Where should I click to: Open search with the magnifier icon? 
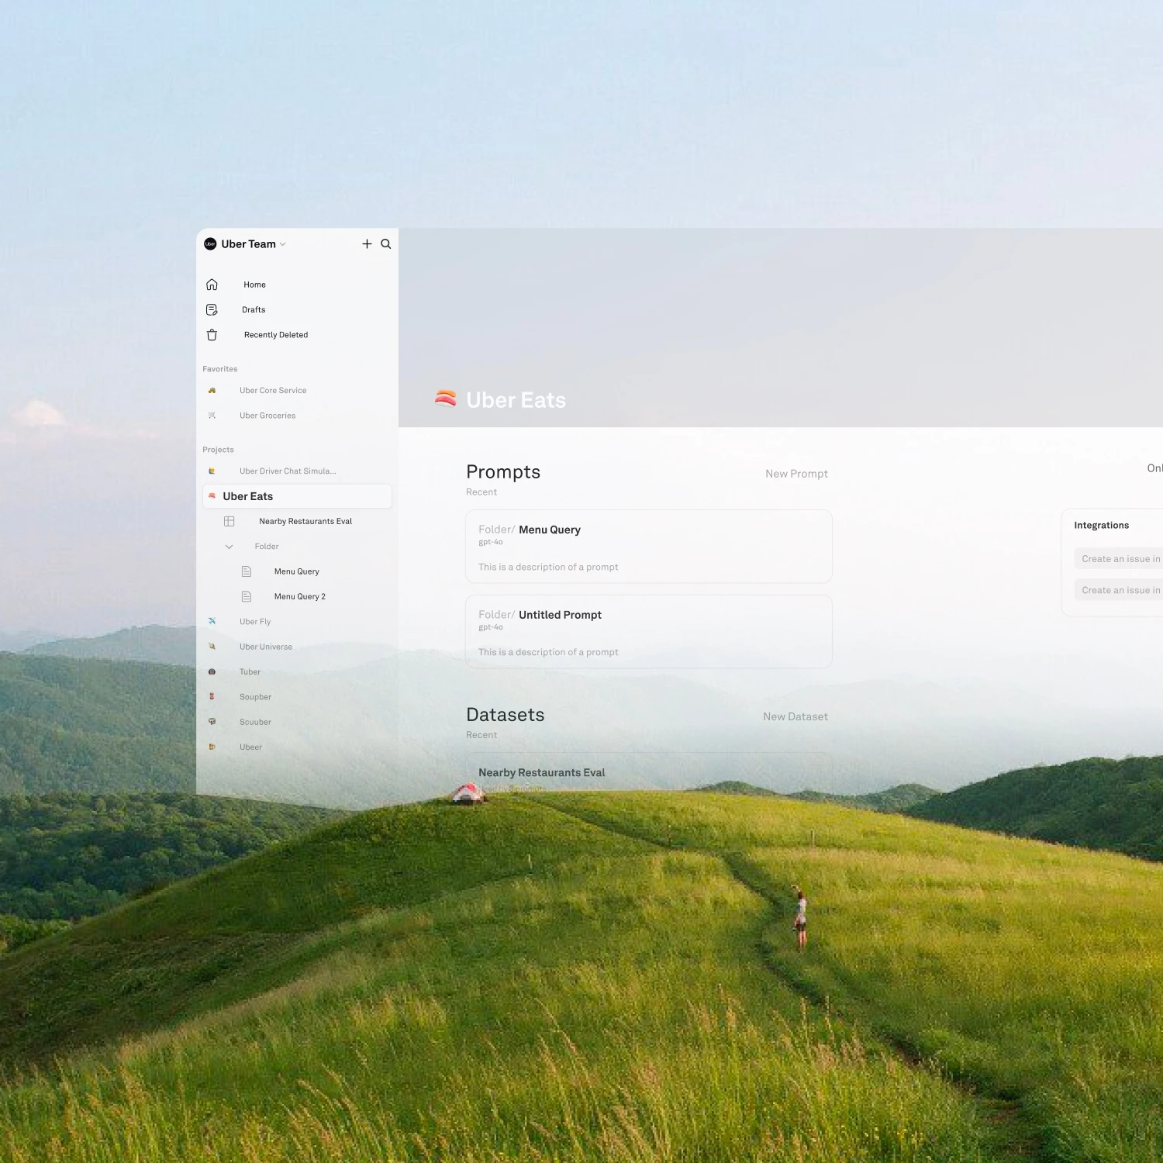[x=386, y=244]
